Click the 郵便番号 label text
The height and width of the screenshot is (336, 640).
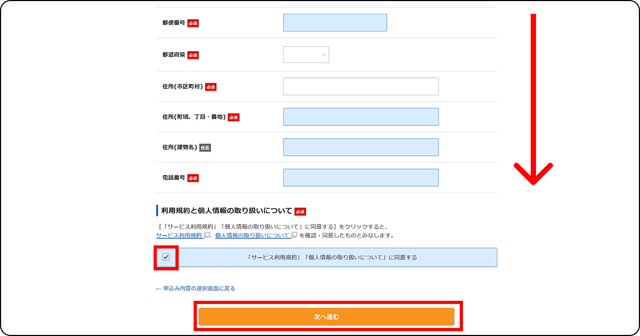pyautogui.click(x=174, y=23)
